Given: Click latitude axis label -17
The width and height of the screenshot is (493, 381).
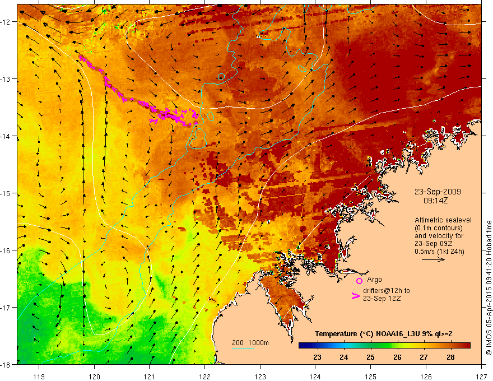Looking at the screenshot, I should coord(6,307).
